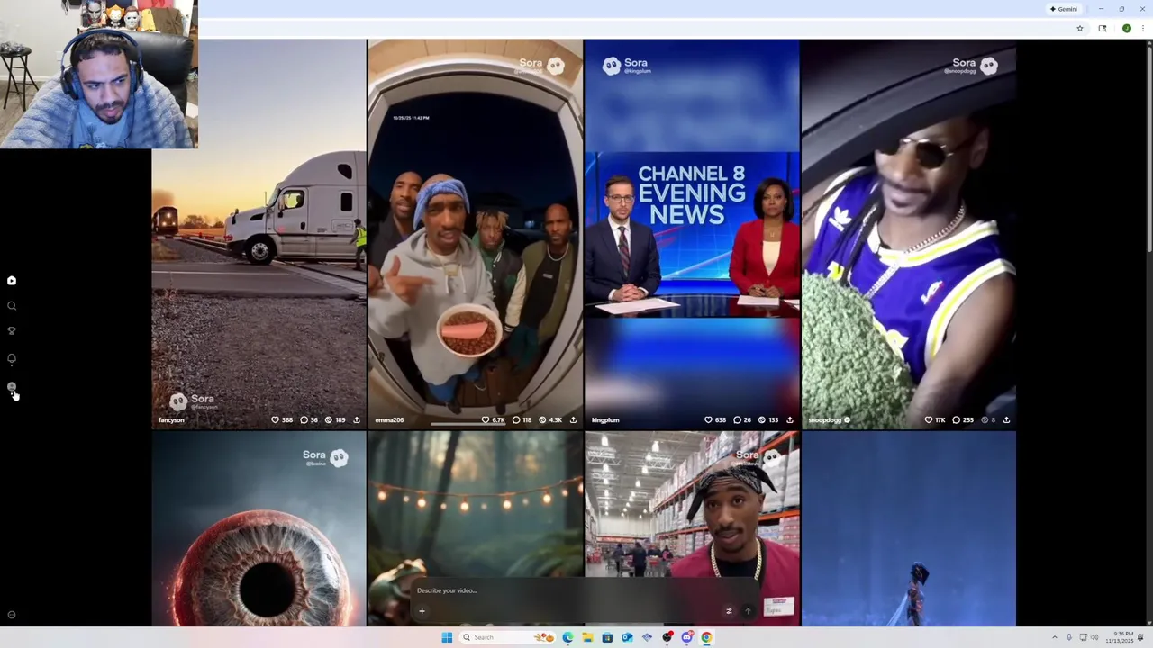Open the red eyeball video thumbnail
Screen dimensions: 1153x648
[x=259, y=529]
